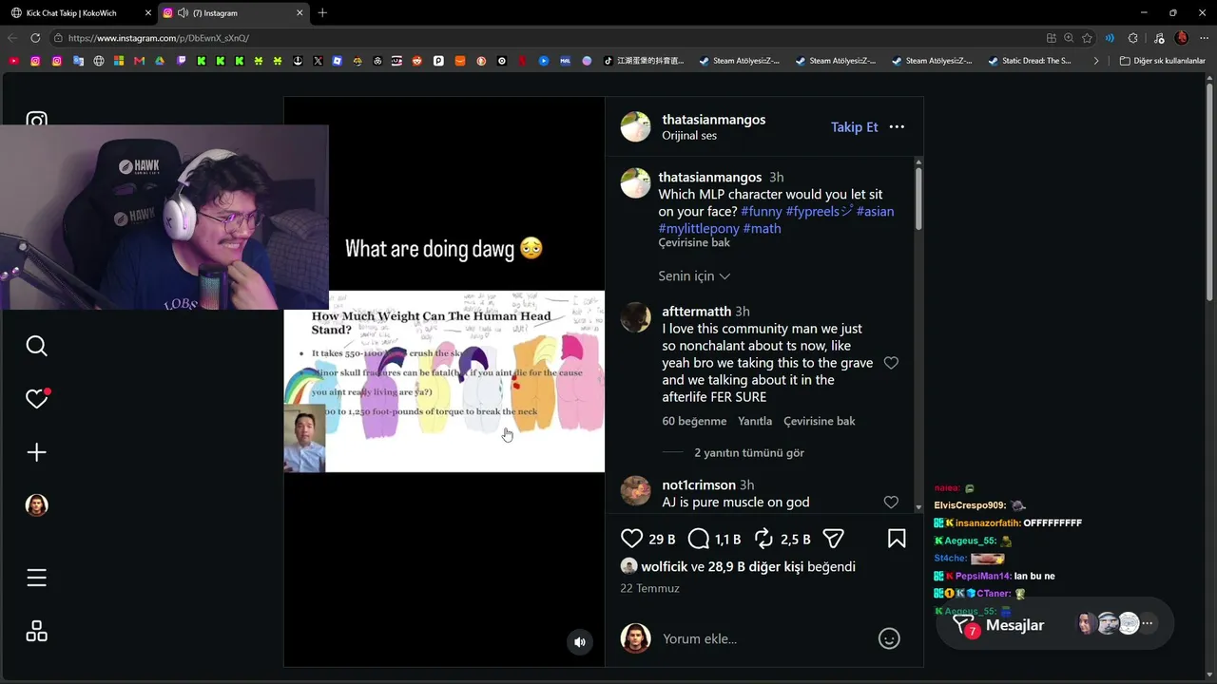
Task: Translate the post caption with Çevirisine bak
Action: 694,243
